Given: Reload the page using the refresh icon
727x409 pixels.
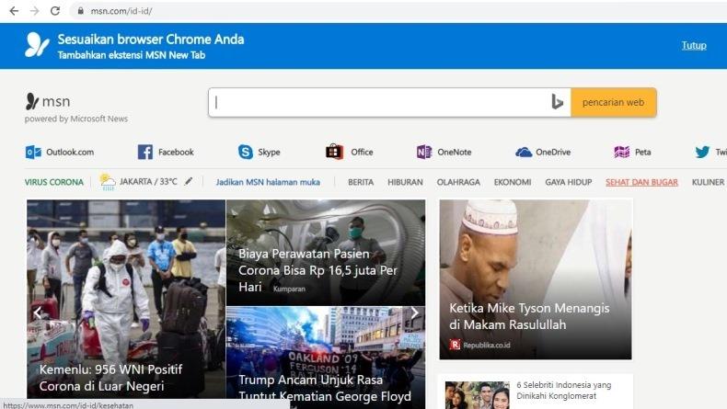Looking at the screenshot, I should pyautogui.click(x=55, y=11).
